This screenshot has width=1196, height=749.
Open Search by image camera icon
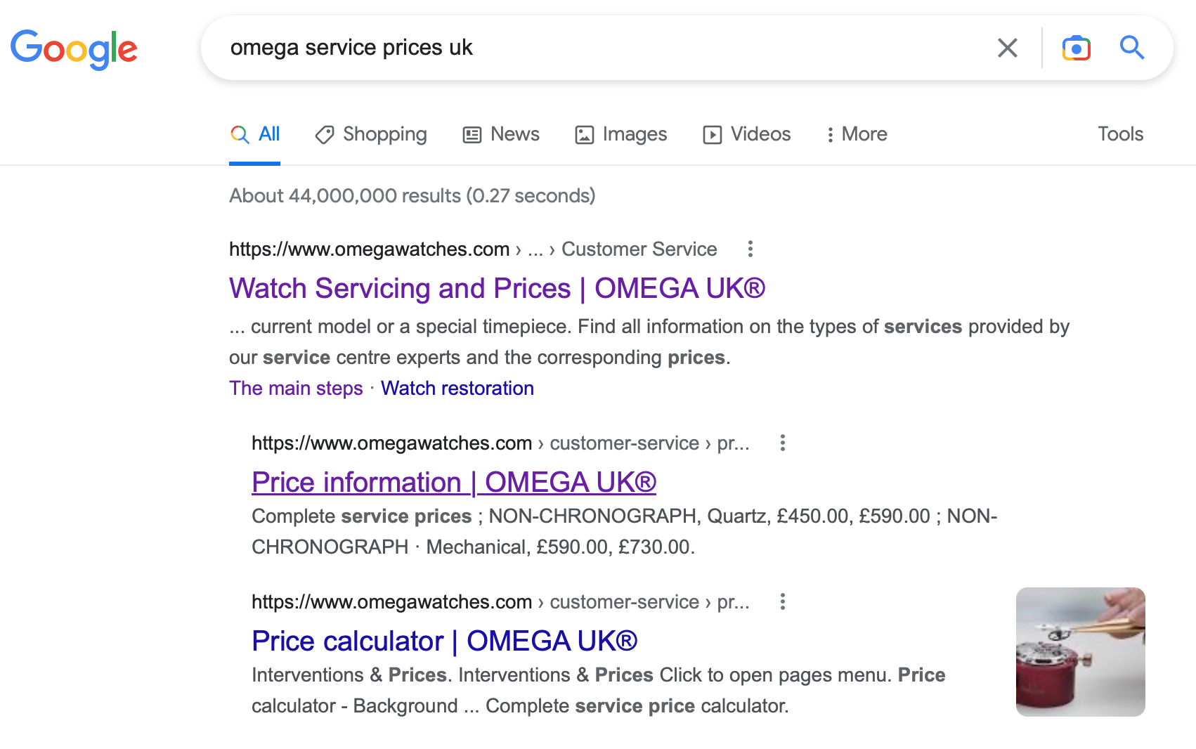tap(1076, 48)
